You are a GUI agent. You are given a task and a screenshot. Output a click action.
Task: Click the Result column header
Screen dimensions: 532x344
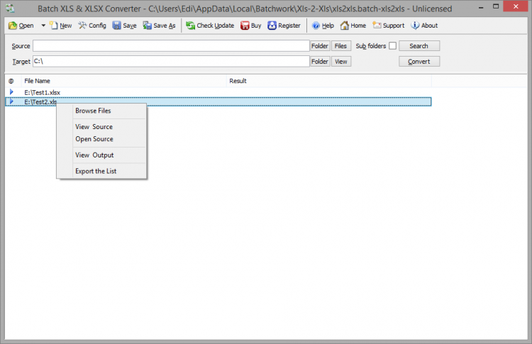coord(328,81)
